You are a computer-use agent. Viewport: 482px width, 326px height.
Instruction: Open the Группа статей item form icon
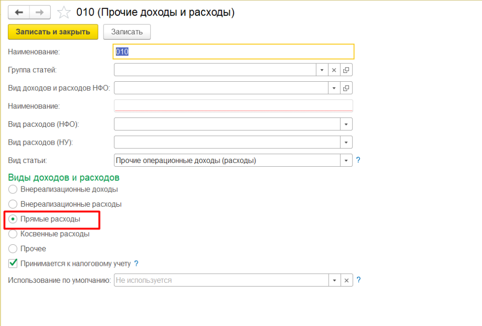pyautogui.click(x=346, y=70)
